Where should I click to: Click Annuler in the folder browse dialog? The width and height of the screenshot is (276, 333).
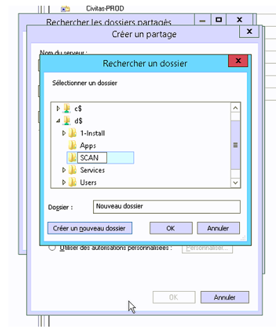[218, 228]
